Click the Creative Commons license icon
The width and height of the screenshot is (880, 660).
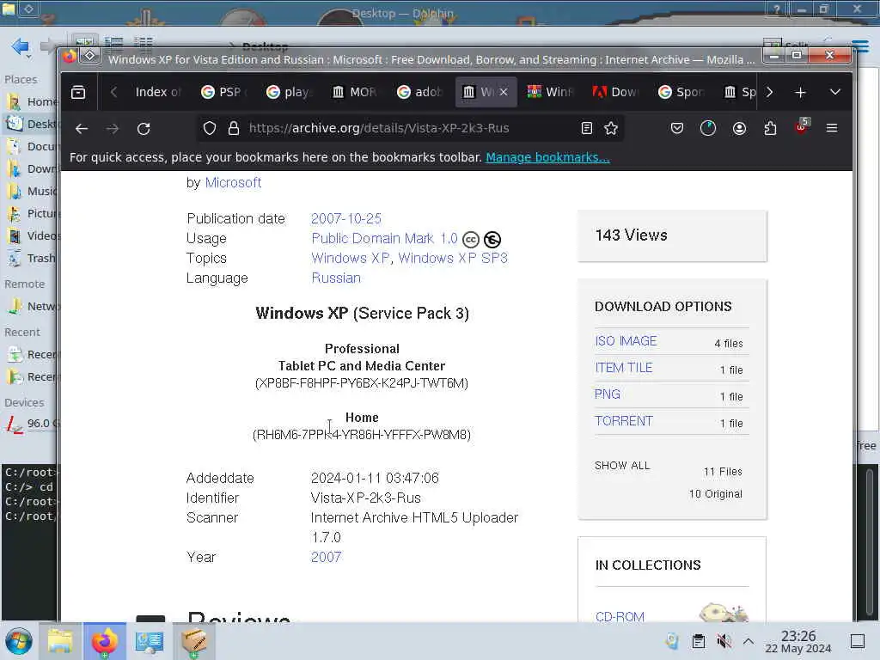pos(470,241)
